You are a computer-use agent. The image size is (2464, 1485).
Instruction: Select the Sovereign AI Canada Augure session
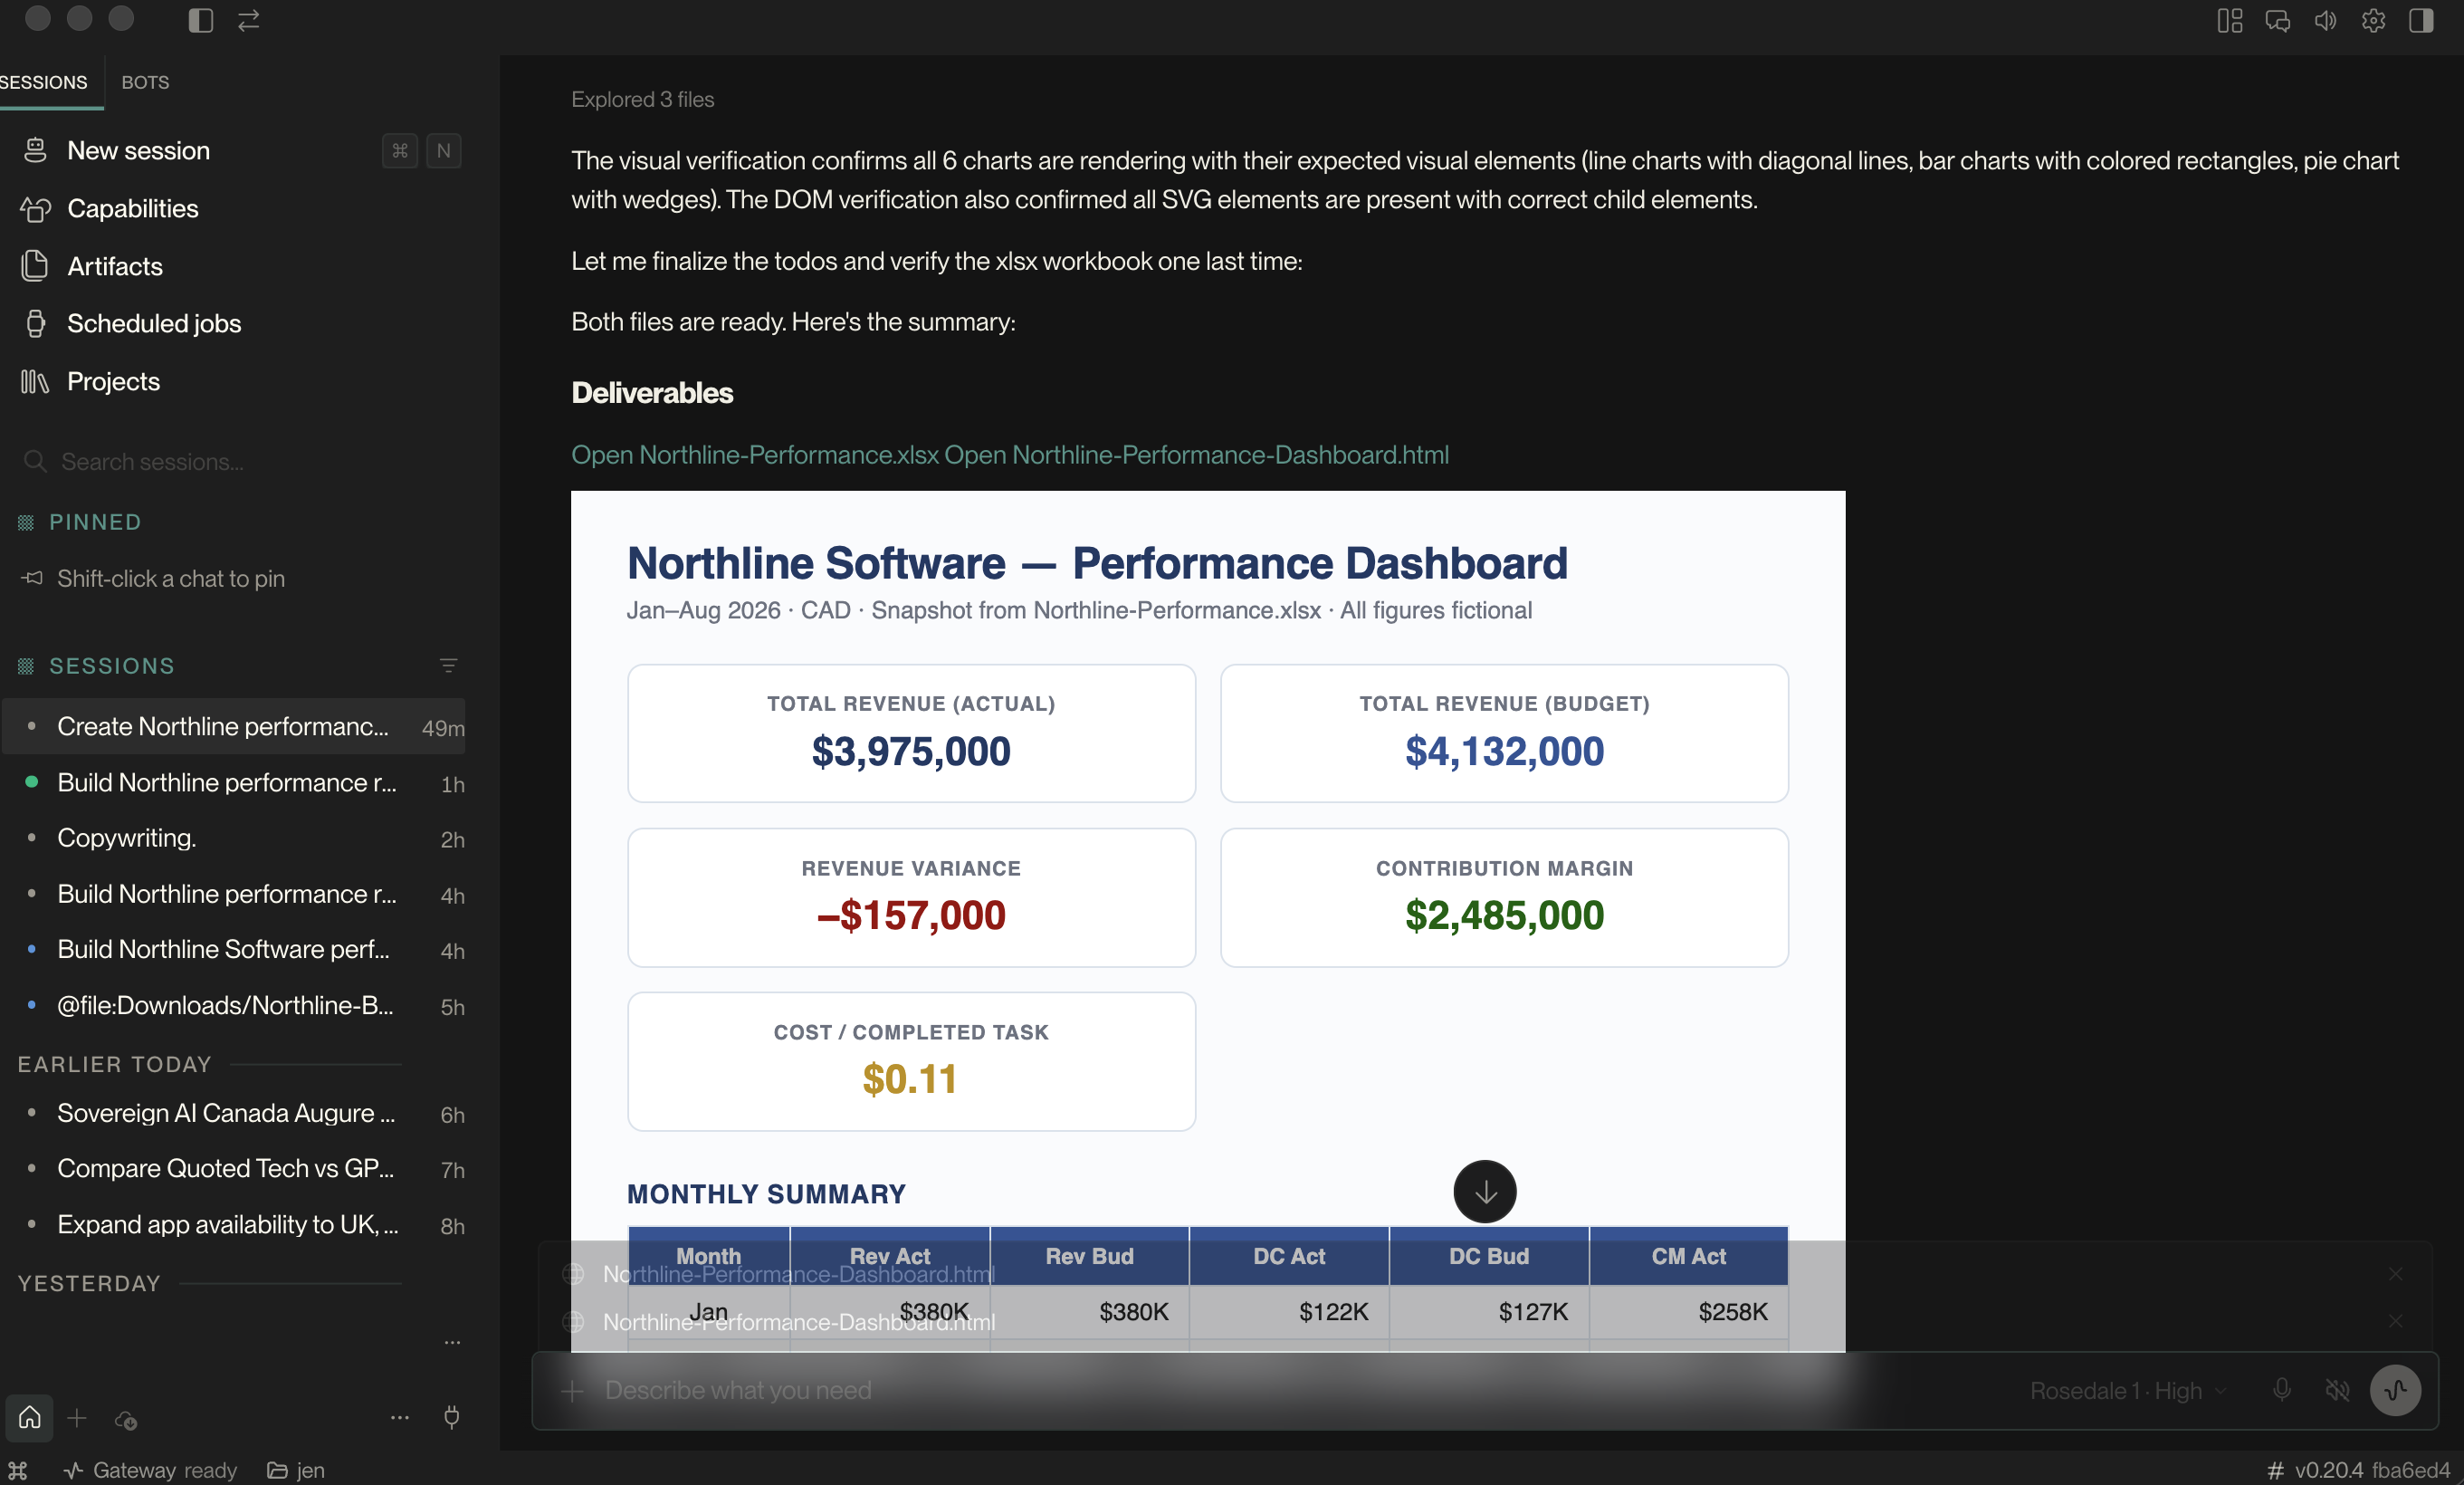click(234, 1113)
